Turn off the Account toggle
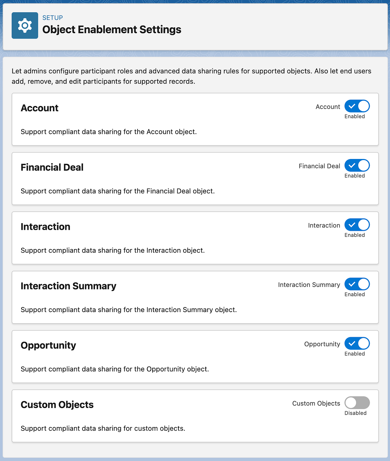The width and height of the screenshot is (390, 461). click(x=357, y=106)
